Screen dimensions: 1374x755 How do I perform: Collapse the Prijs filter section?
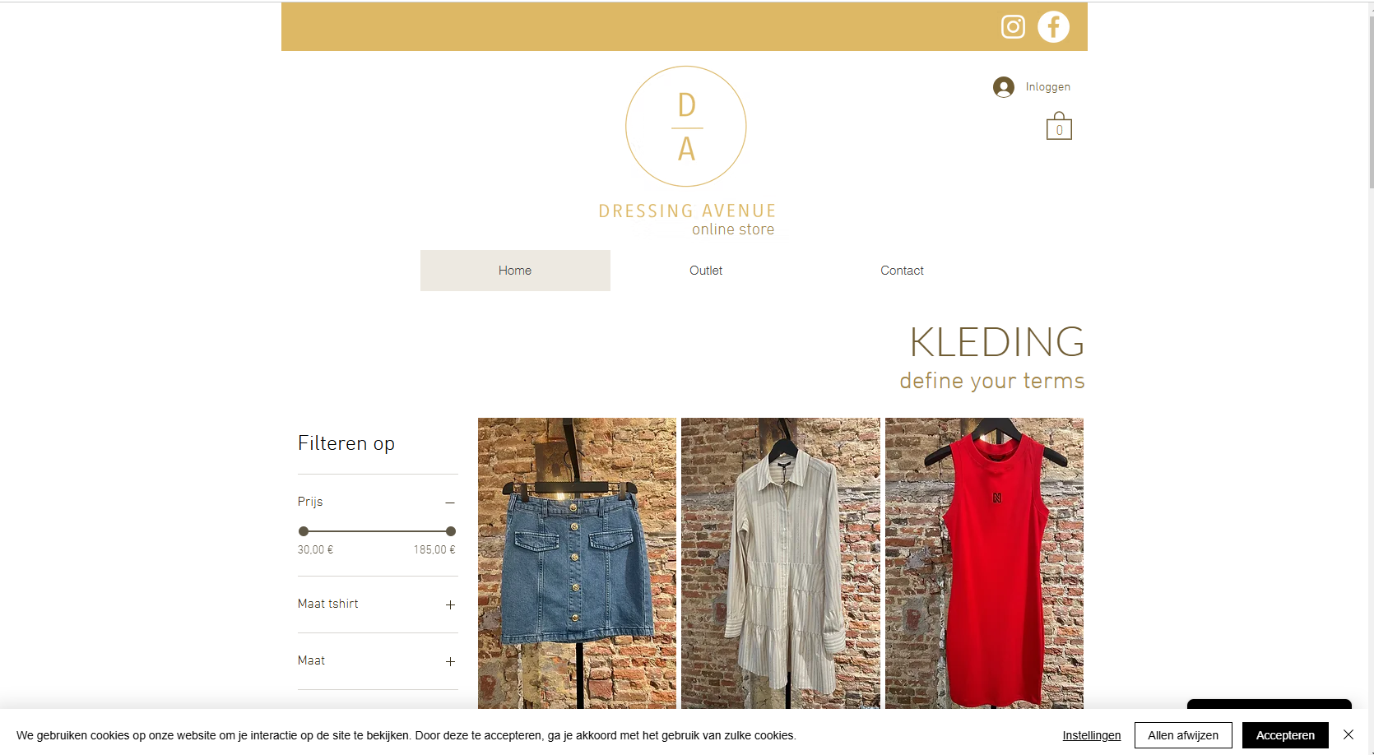450,503
